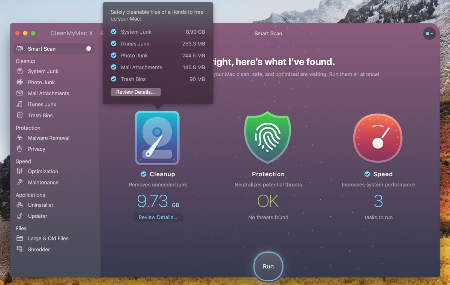The height and width of the screenshot is (285, 450).
Task: Click the Malware Removal biohazard icon
Action: point(20,138)
